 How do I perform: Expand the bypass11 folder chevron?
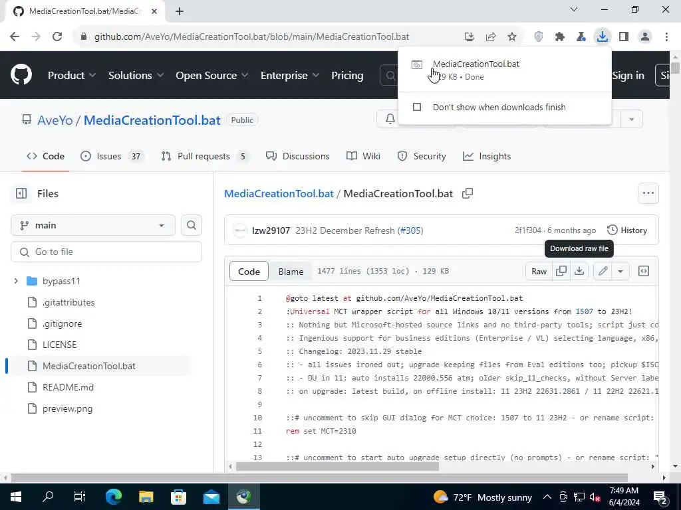pos(16,281)
